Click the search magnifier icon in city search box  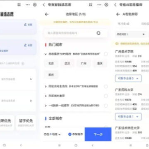(x=99, y=33)
